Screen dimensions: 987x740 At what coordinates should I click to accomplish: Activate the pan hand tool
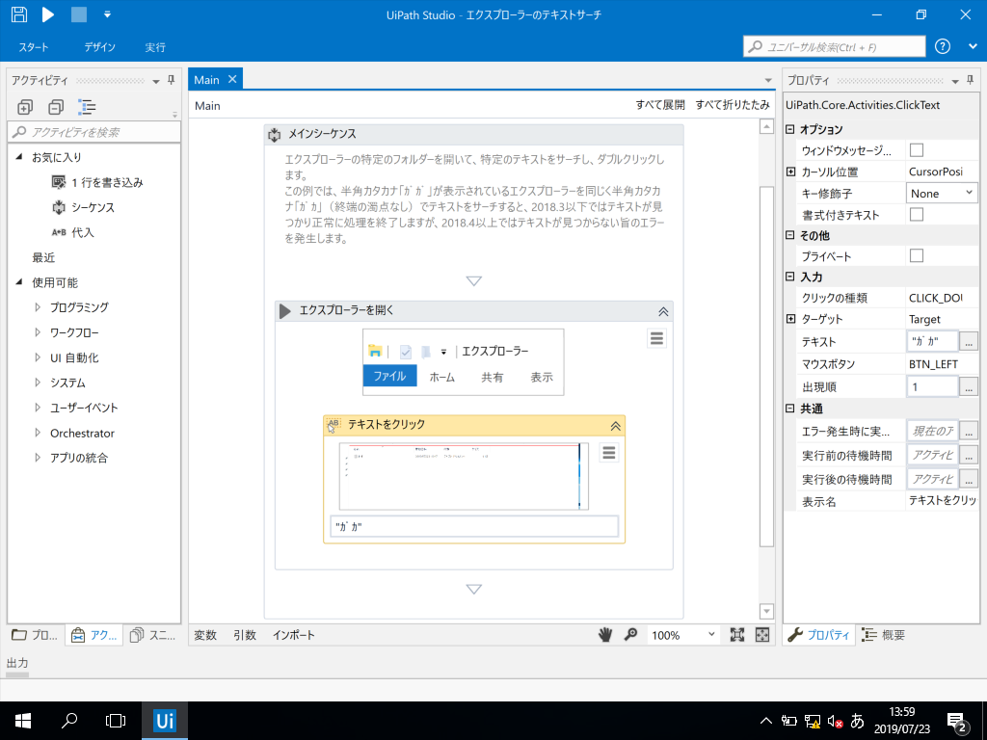point(605,635)
